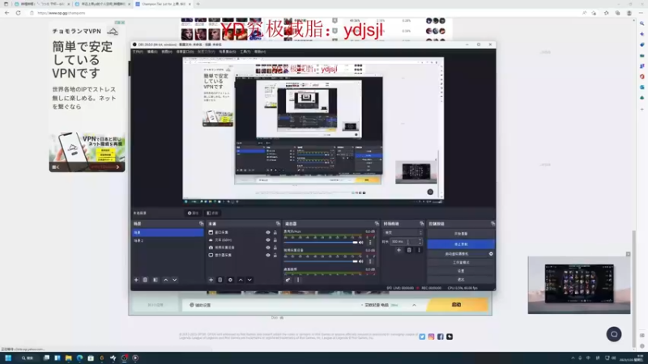Adjust the second mixer channel volume slider
The width and height of the screenshot is (648, 364).
320,261
